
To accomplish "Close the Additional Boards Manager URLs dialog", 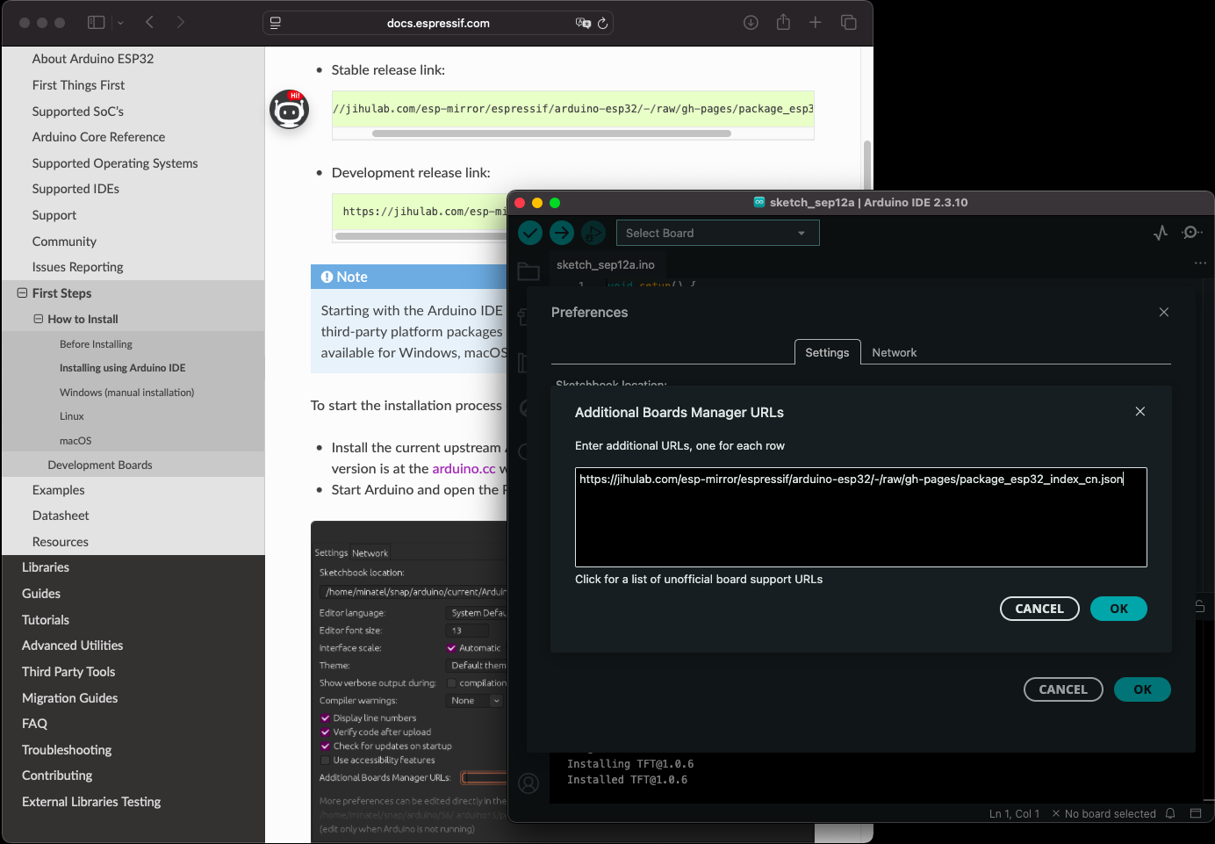I will click(x=1140, y=412).
